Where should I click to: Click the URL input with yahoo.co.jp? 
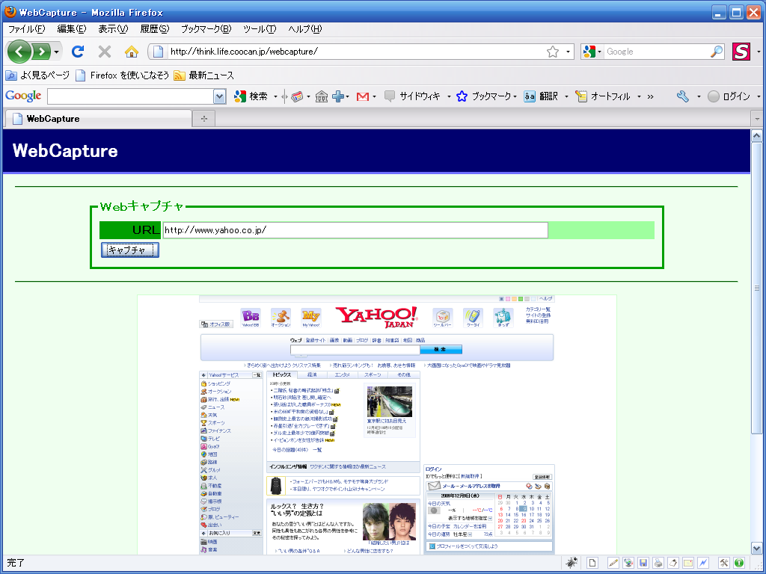click(355, 230)
